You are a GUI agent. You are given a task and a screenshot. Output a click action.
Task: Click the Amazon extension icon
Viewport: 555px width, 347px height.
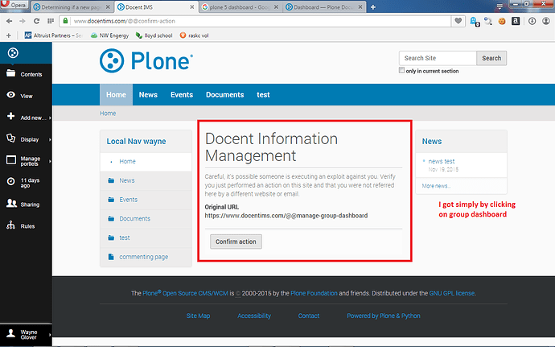tap(516, 21)
